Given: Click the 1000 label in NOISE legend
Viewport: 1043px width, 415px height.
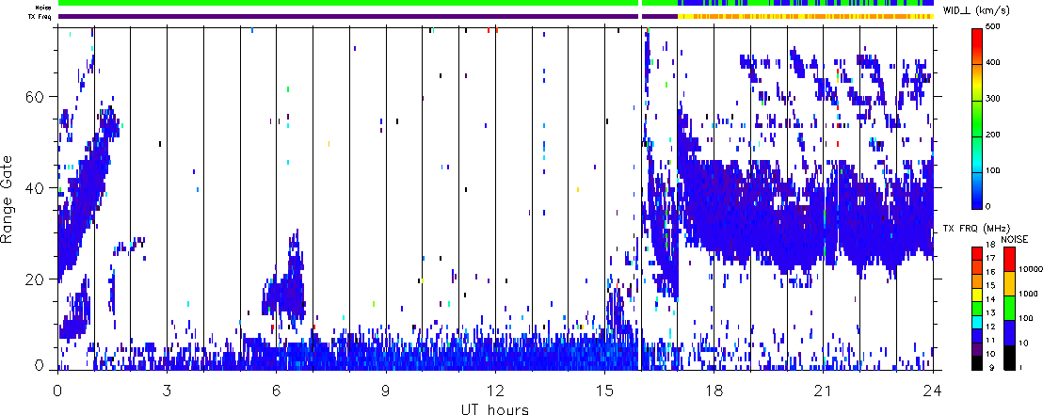Looking at the screenshot, I should click(x=1028, y=294).
